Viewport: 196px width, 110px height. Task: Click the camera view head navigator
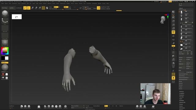pyautogui.click(x=163, y=20)
